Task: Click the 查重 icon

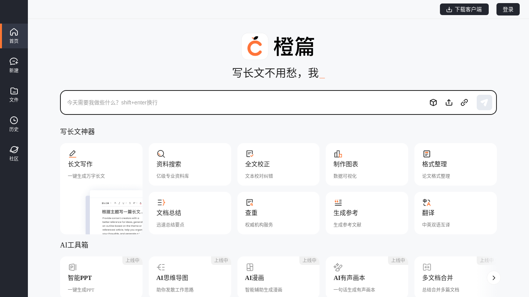Action: tap(250, 203)
